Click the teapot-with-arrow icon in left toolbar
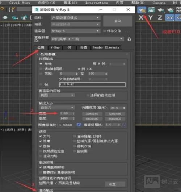Screen dimensions: 181x192 pos(14,18)
